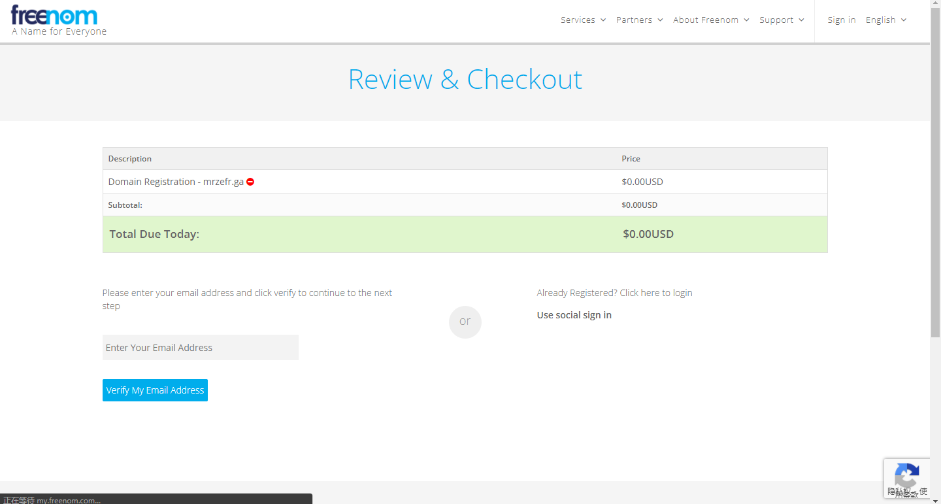Focus the Enter Your Email Address field
This screenshot has width=941, height=504.
click(200, 348)
